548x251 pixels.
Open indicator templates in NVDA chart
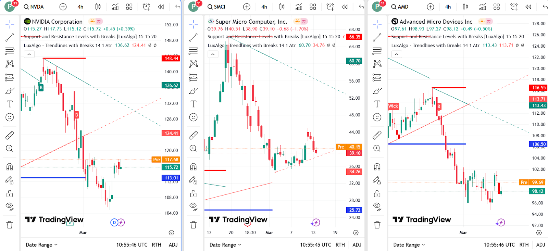(x=129, y=7)
